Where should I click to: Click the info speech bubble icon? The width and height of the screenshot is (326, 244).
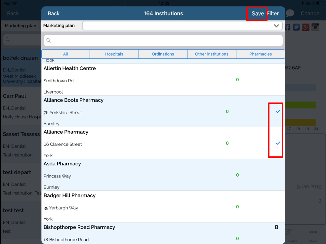pos(290,14)
